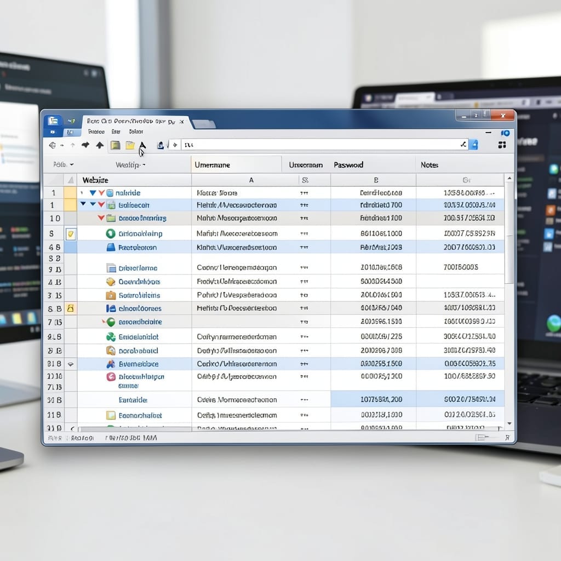Open the Pölb. filter dropdown
The width and height of the screenshot is (561, 561).
coord(64,164)
